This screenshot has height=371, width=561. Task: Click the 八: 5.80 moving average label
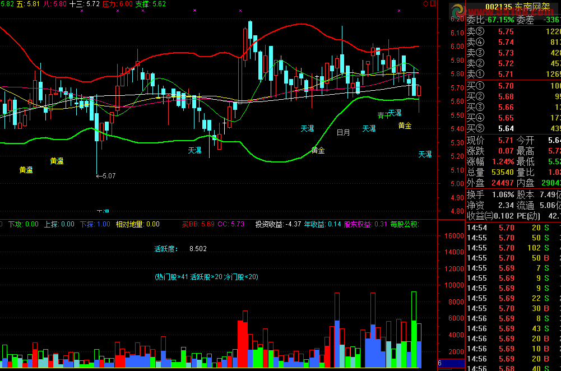[x=55, y=4]
